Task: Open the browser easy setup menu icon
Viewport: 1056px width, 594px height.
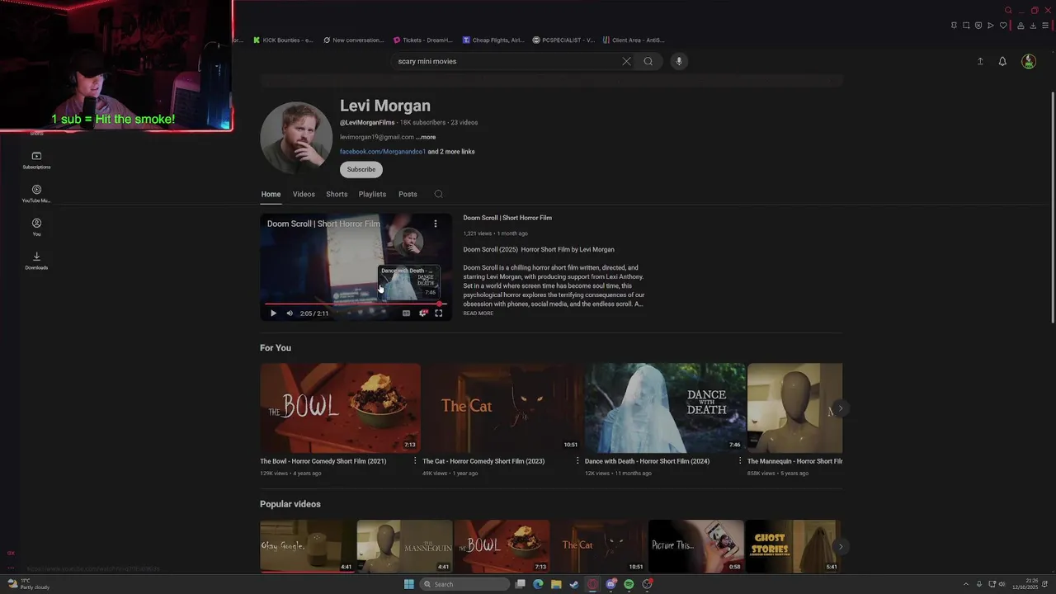Action: tap(1045, 26)
